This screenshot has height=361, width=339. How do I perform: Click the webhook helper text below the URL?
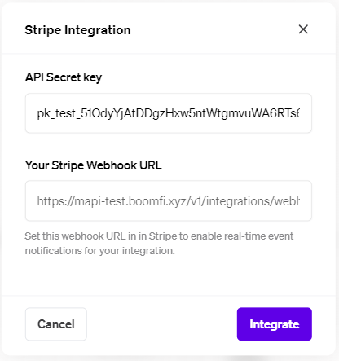[x=159, y=244]
